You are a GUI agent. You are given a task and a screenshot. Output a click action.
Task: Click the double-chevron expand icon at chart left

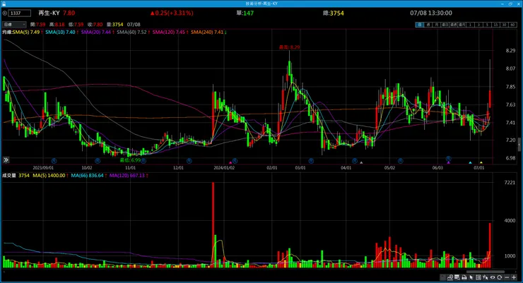pyautogui.click(x=6, y=160)
